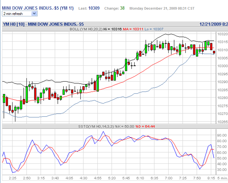Click the BOLL (YM H0,20,2) indicator label
The width and height of the screenshot is (228, 183).
86,29
